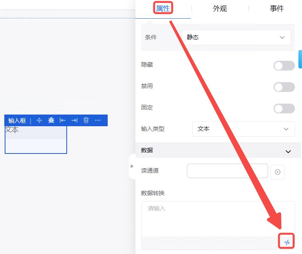
Task: Toggle the 隐藏 switch
Action: (284, 66)
